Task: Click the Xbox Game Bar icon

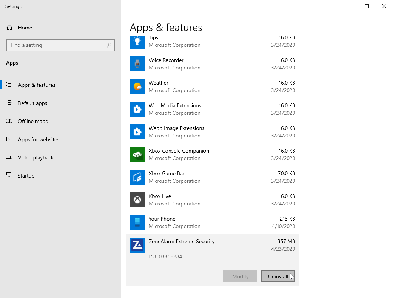Action: [137, 177]
